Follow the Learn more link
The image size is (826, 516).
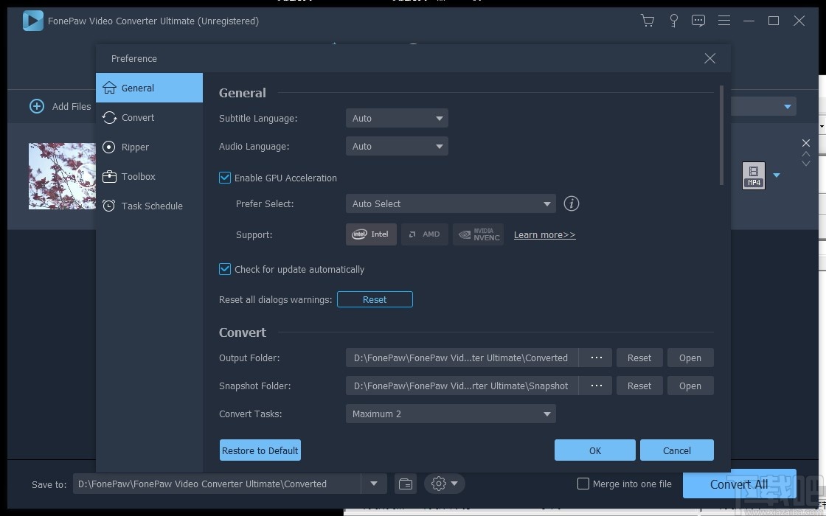tap(544, 234)
